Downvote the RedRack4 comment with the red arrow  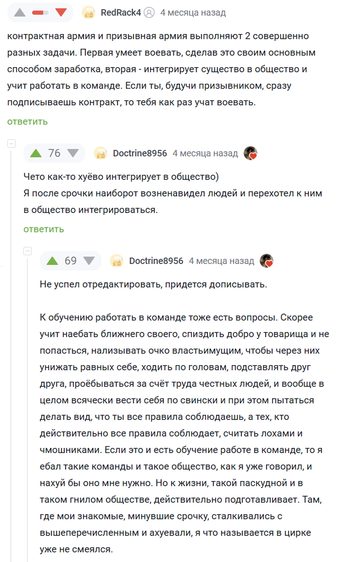(61, 13)
